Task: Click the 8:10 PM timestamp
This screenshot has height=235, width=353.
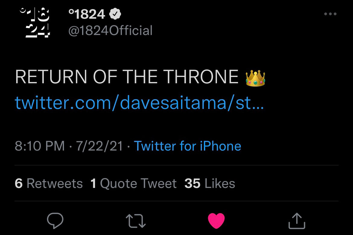Action: point(40,146)
